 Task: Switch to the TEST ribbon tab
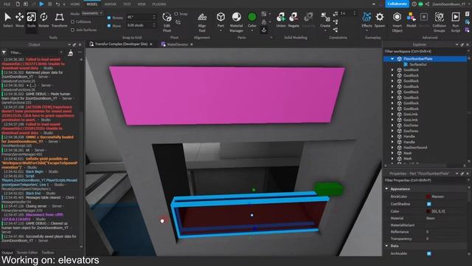click(x=127, y=4)
